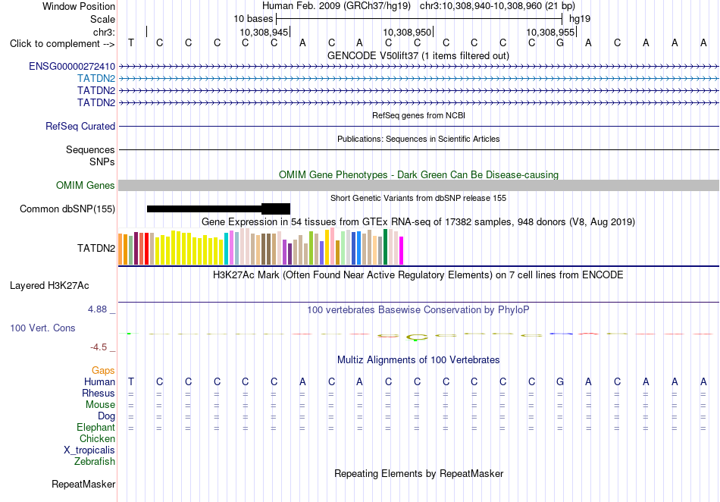
Task: Click the Human species label
Action: pos(99,382)
